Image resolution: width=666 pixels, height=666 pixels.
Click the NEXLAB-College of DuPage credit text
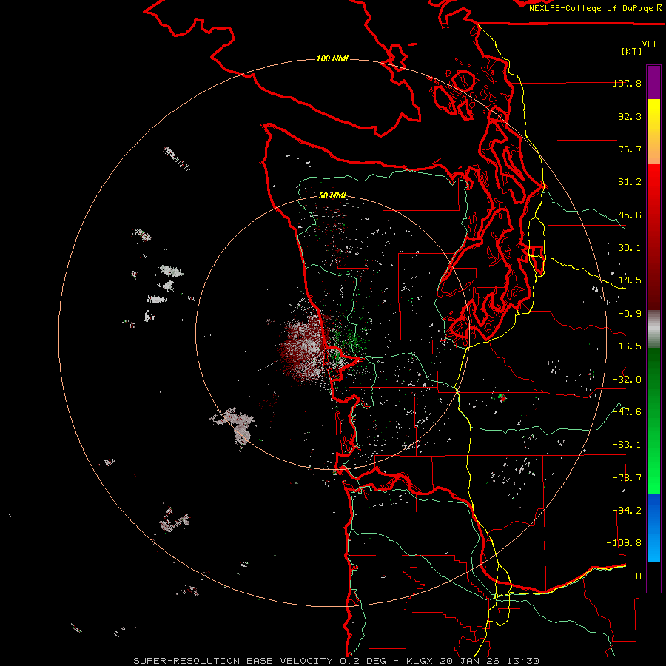(595, 8)
